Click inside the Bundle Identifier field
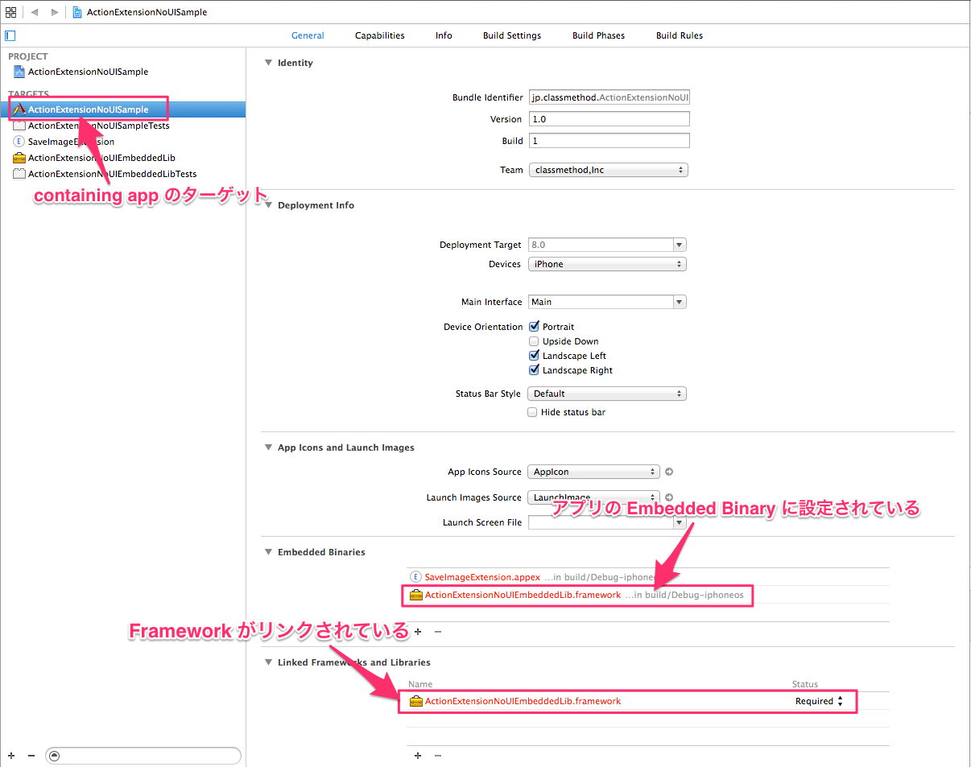971x767 pixels. tap(609, 97)
